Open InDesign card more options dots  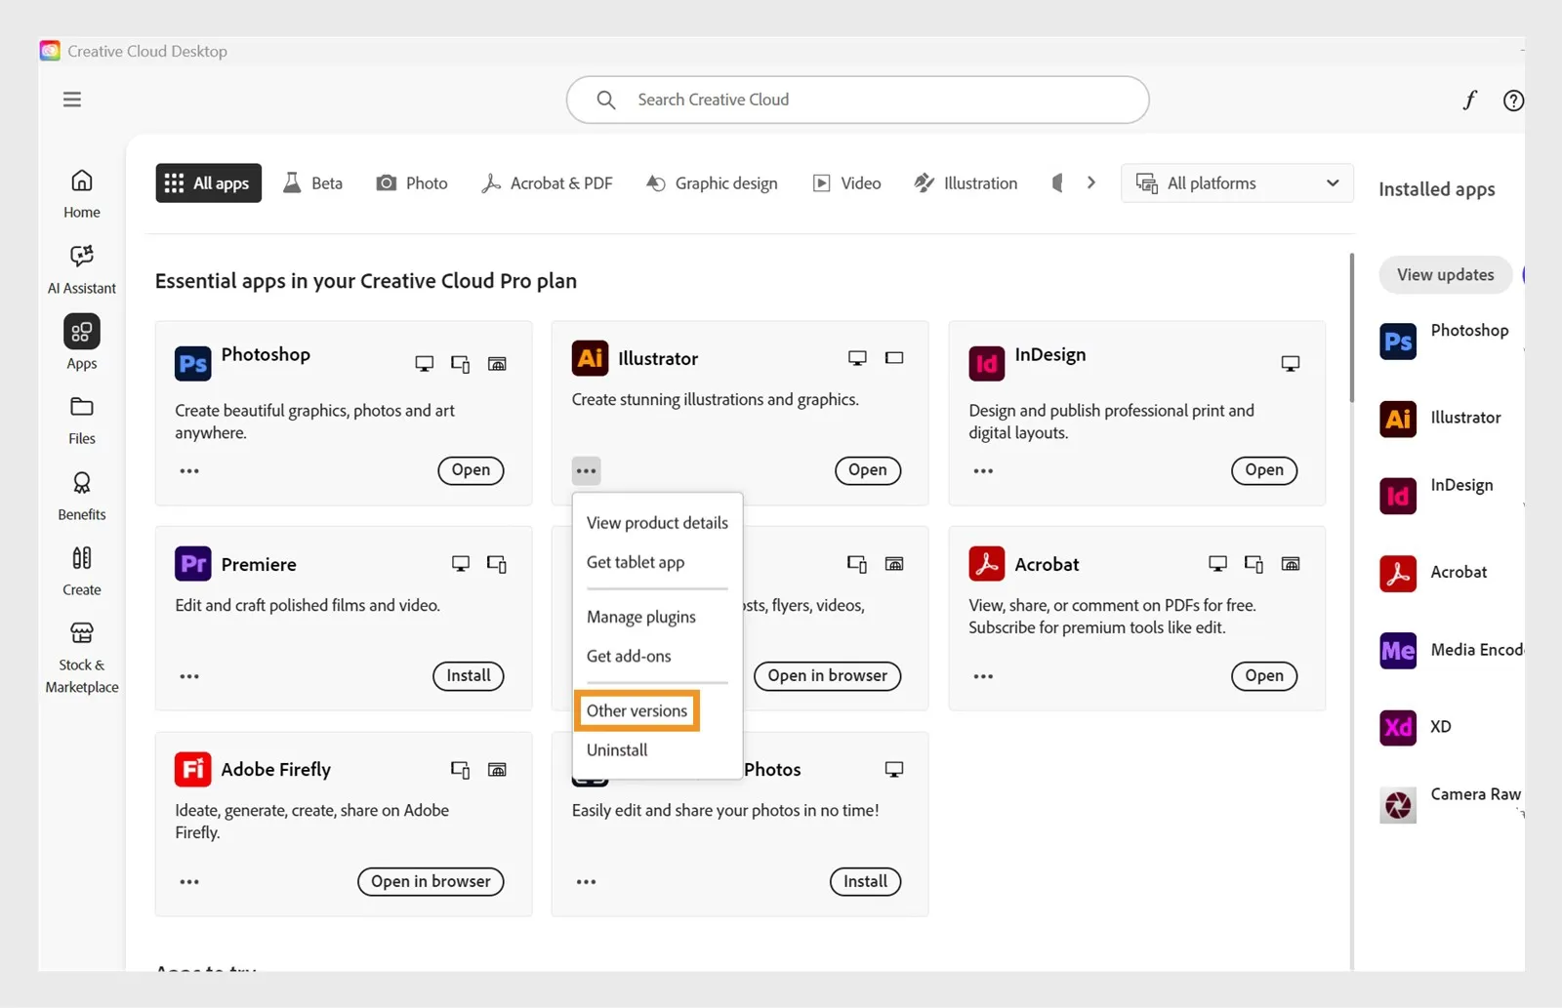(x=983, y=471)
